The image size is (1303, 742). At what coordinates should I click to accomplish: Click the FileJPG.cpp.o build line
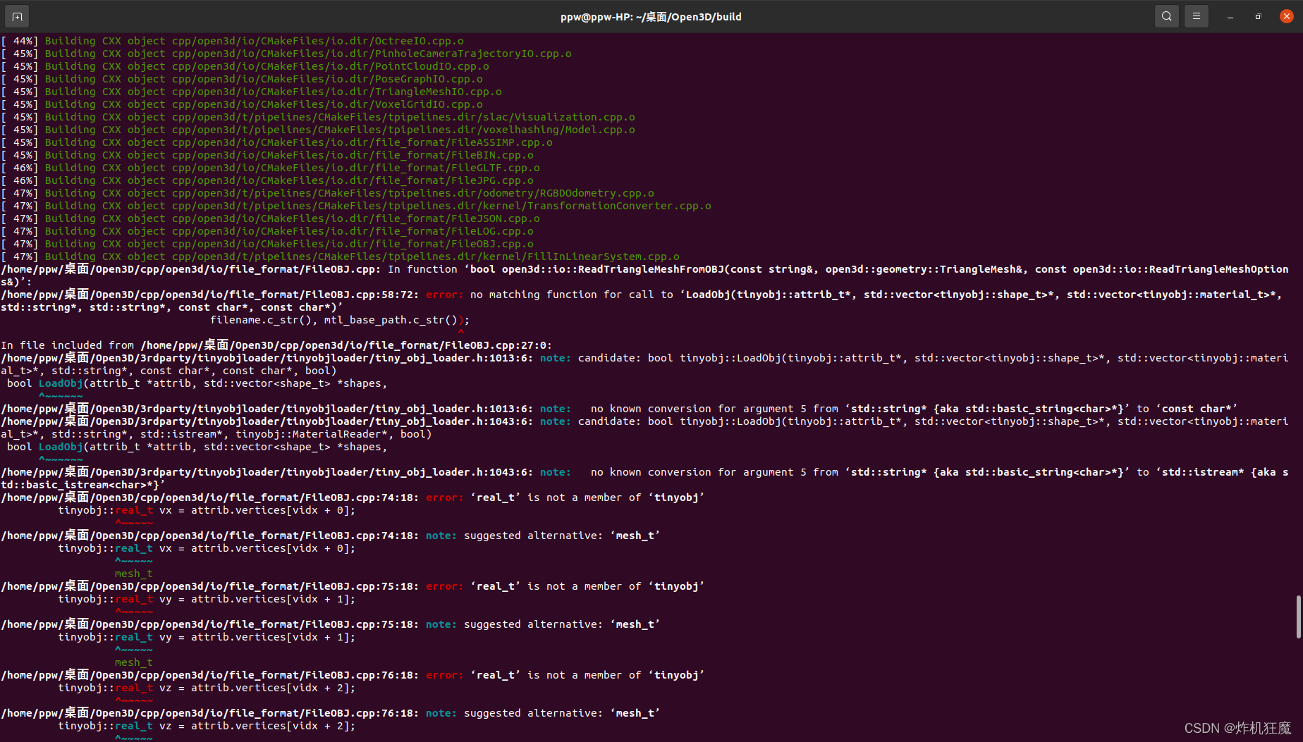[x=267, y=180]
